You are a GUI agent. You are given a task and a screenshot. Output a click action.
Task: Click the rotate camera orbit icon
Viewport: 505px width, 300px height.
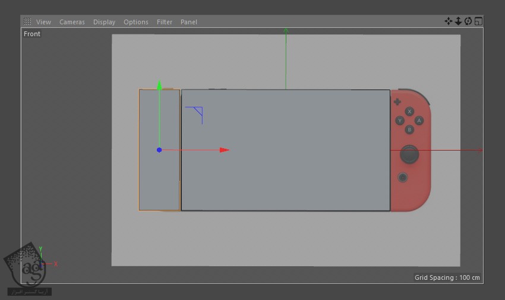coord(468,21)
